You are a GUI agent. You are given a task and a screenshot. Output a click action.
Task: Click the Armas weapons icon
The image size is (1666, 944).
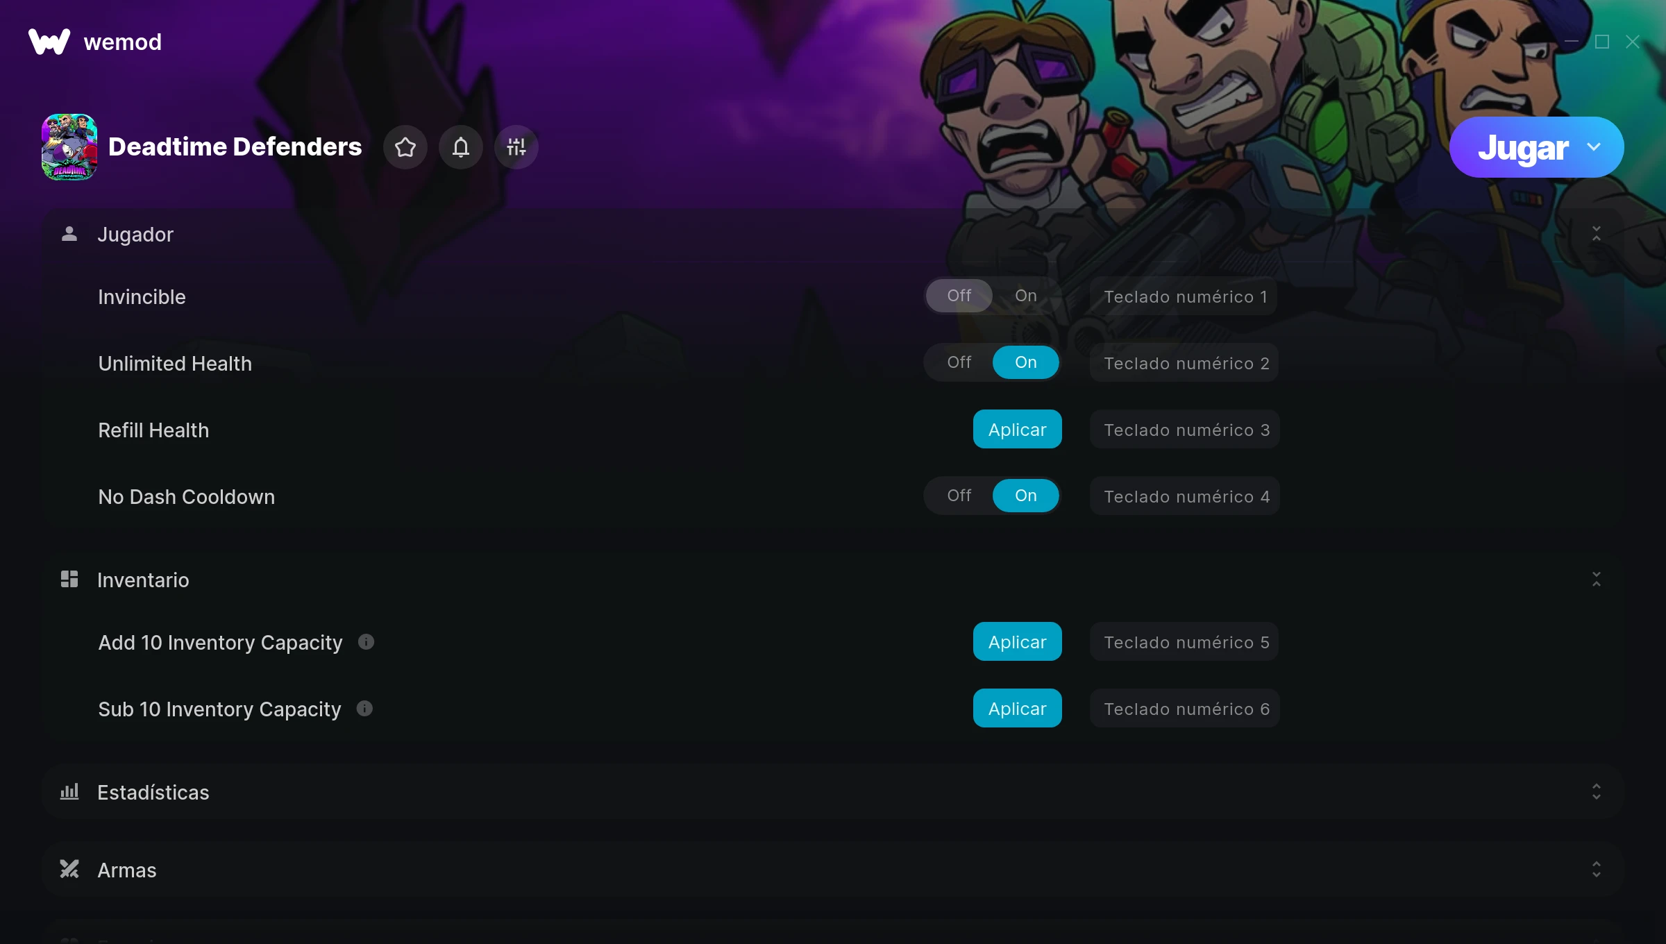click(x=69, y=869)
